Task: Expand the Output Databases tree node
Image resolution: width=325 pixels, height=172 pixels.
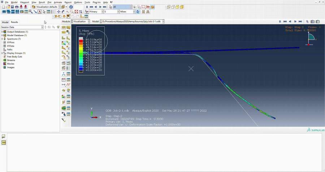Action: tap(2, 32)
